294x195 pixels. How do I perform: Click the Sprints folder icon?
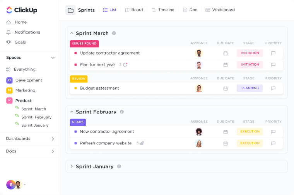(x=70, y=10)
